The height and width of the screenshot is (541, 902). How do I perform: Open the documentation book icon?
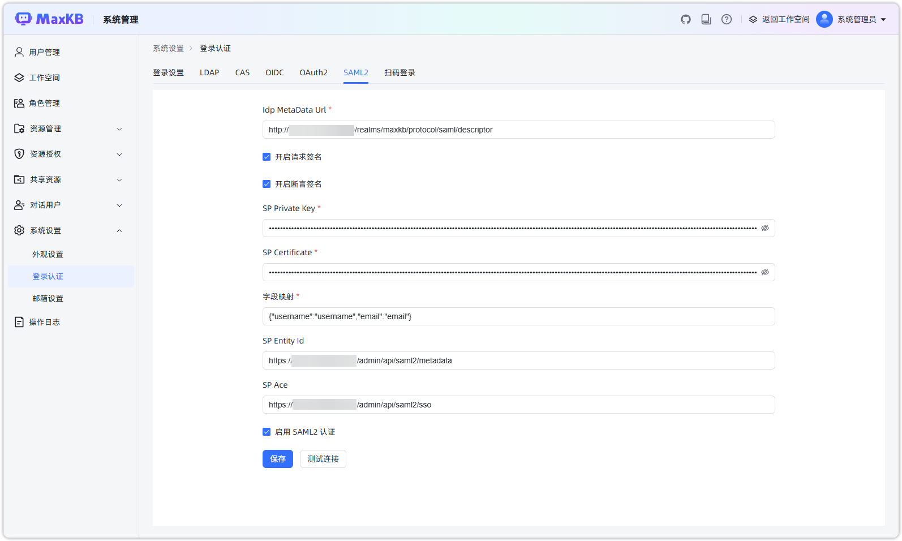pyautogui.click(x=706, y=19)
